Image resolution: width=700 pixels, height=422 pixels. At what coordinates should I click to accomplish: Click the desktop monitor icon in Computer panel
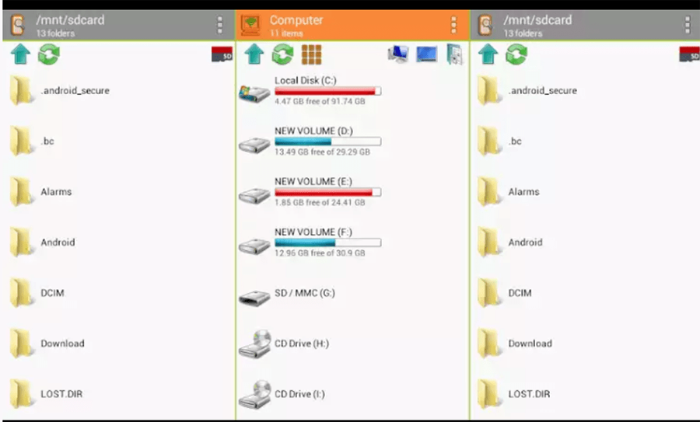tap(426, 54)
